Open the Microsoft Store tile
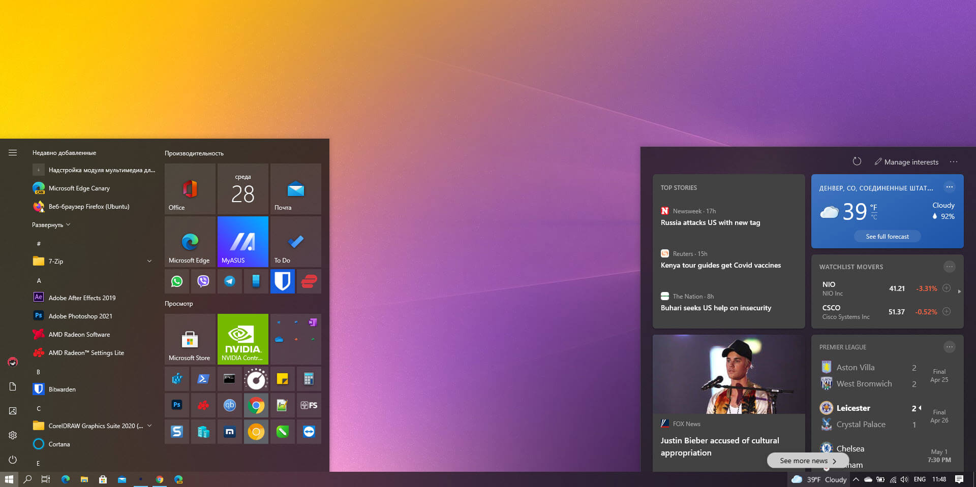This screenshot has width=976, height=487. pyautogui.click(x=190, y=339)
